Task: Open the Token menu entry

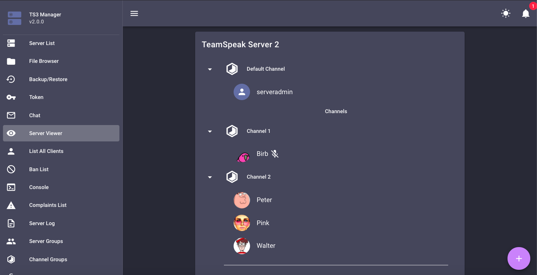Action: click(x=61, y=97)
